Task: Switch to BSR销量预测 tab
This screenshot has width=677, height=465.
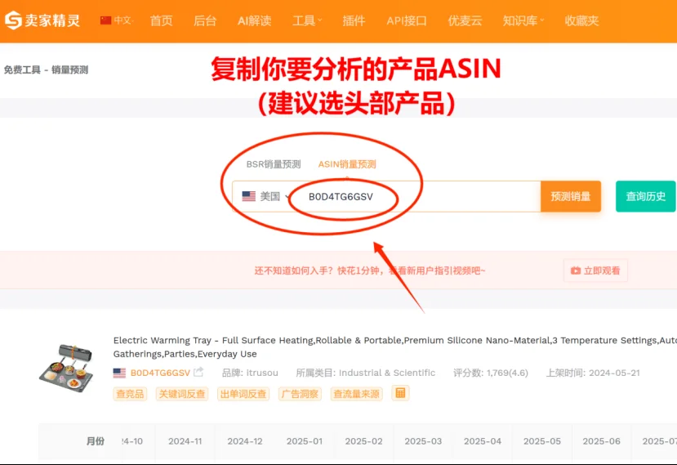Action: (x=274, y=164)
